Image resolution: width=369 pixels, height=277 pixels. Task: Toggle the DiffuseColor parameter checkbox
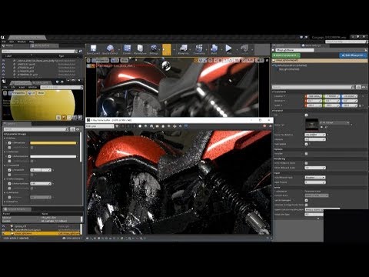pos(9,143)
